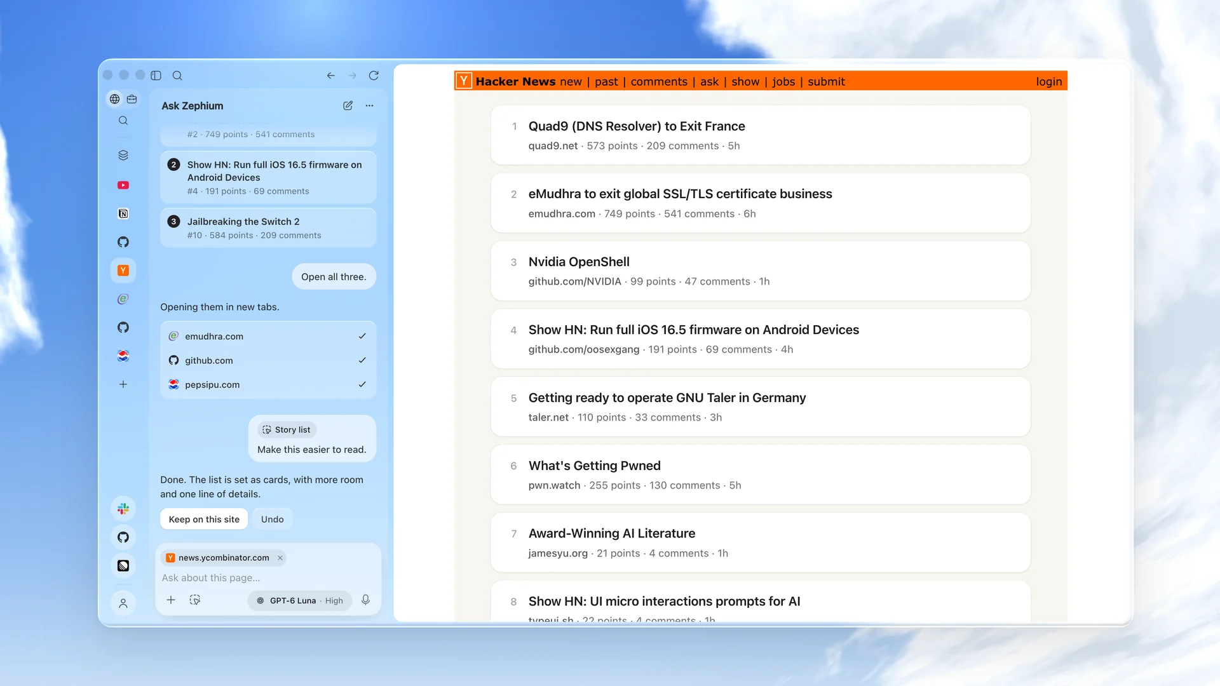This screenshot has height=686, width=1220.
Task: Open the Slack pinned app icon
Action: (123, 509)
